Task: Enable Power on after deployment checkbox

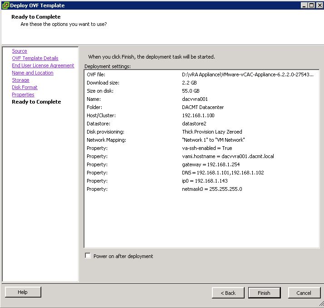Action: [x=88, y=256]
